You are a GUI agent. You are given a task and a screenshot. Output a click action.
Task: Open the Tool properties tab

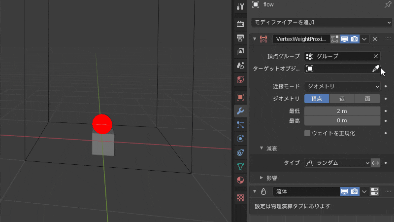tap(240, 6)
